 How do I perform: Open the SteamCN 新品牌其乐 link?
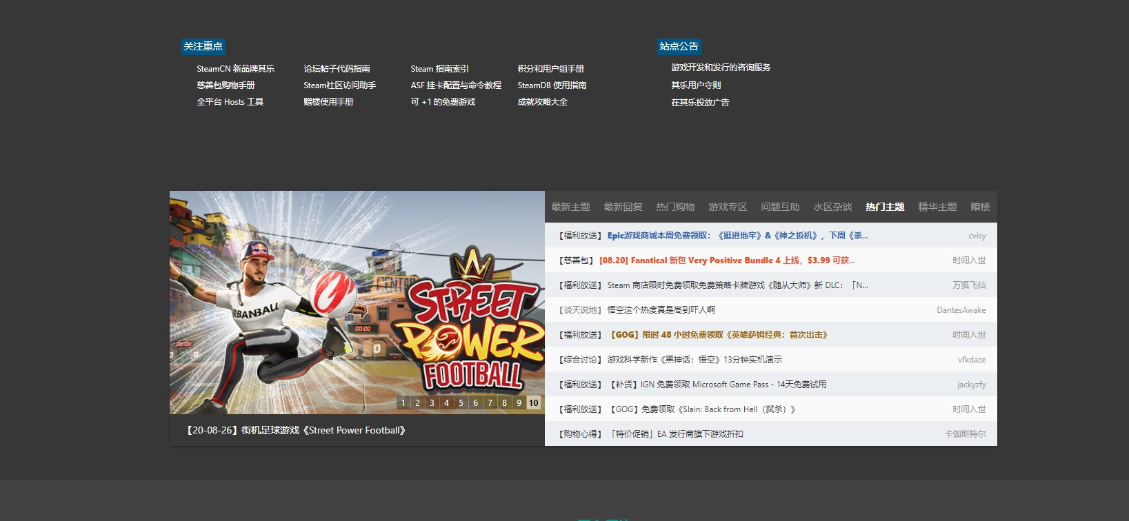tap(235, 69)
